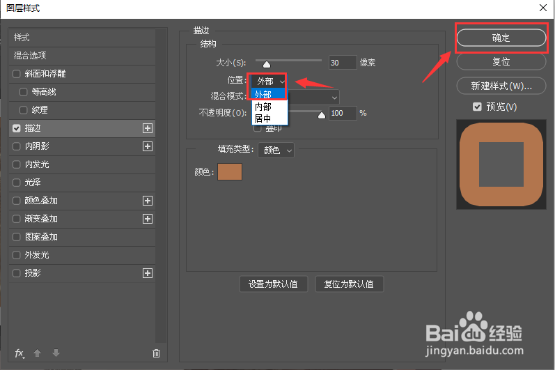This screenshot has height=370, width=555.
Task: Move effect up with the up arrow icon
Action: point(37,353)
